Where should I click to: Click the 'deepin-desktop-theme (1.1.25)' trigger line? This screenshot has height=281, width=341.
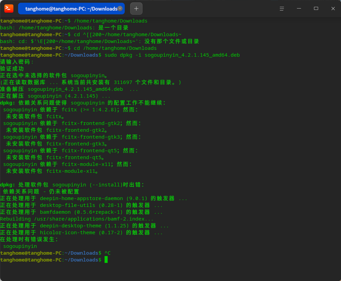pos(84,226)
